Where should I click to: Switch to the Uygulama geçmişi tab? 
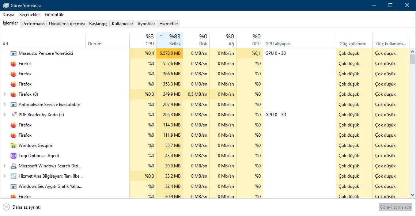click(x=67, y=24)
